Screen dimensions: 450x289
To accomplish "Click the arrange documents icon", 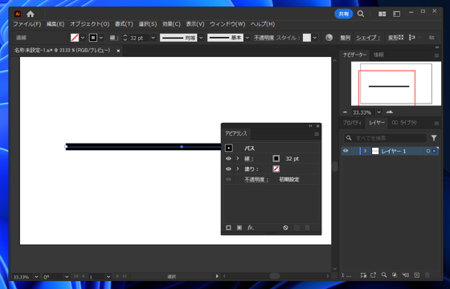I will [x=382, y=14].
